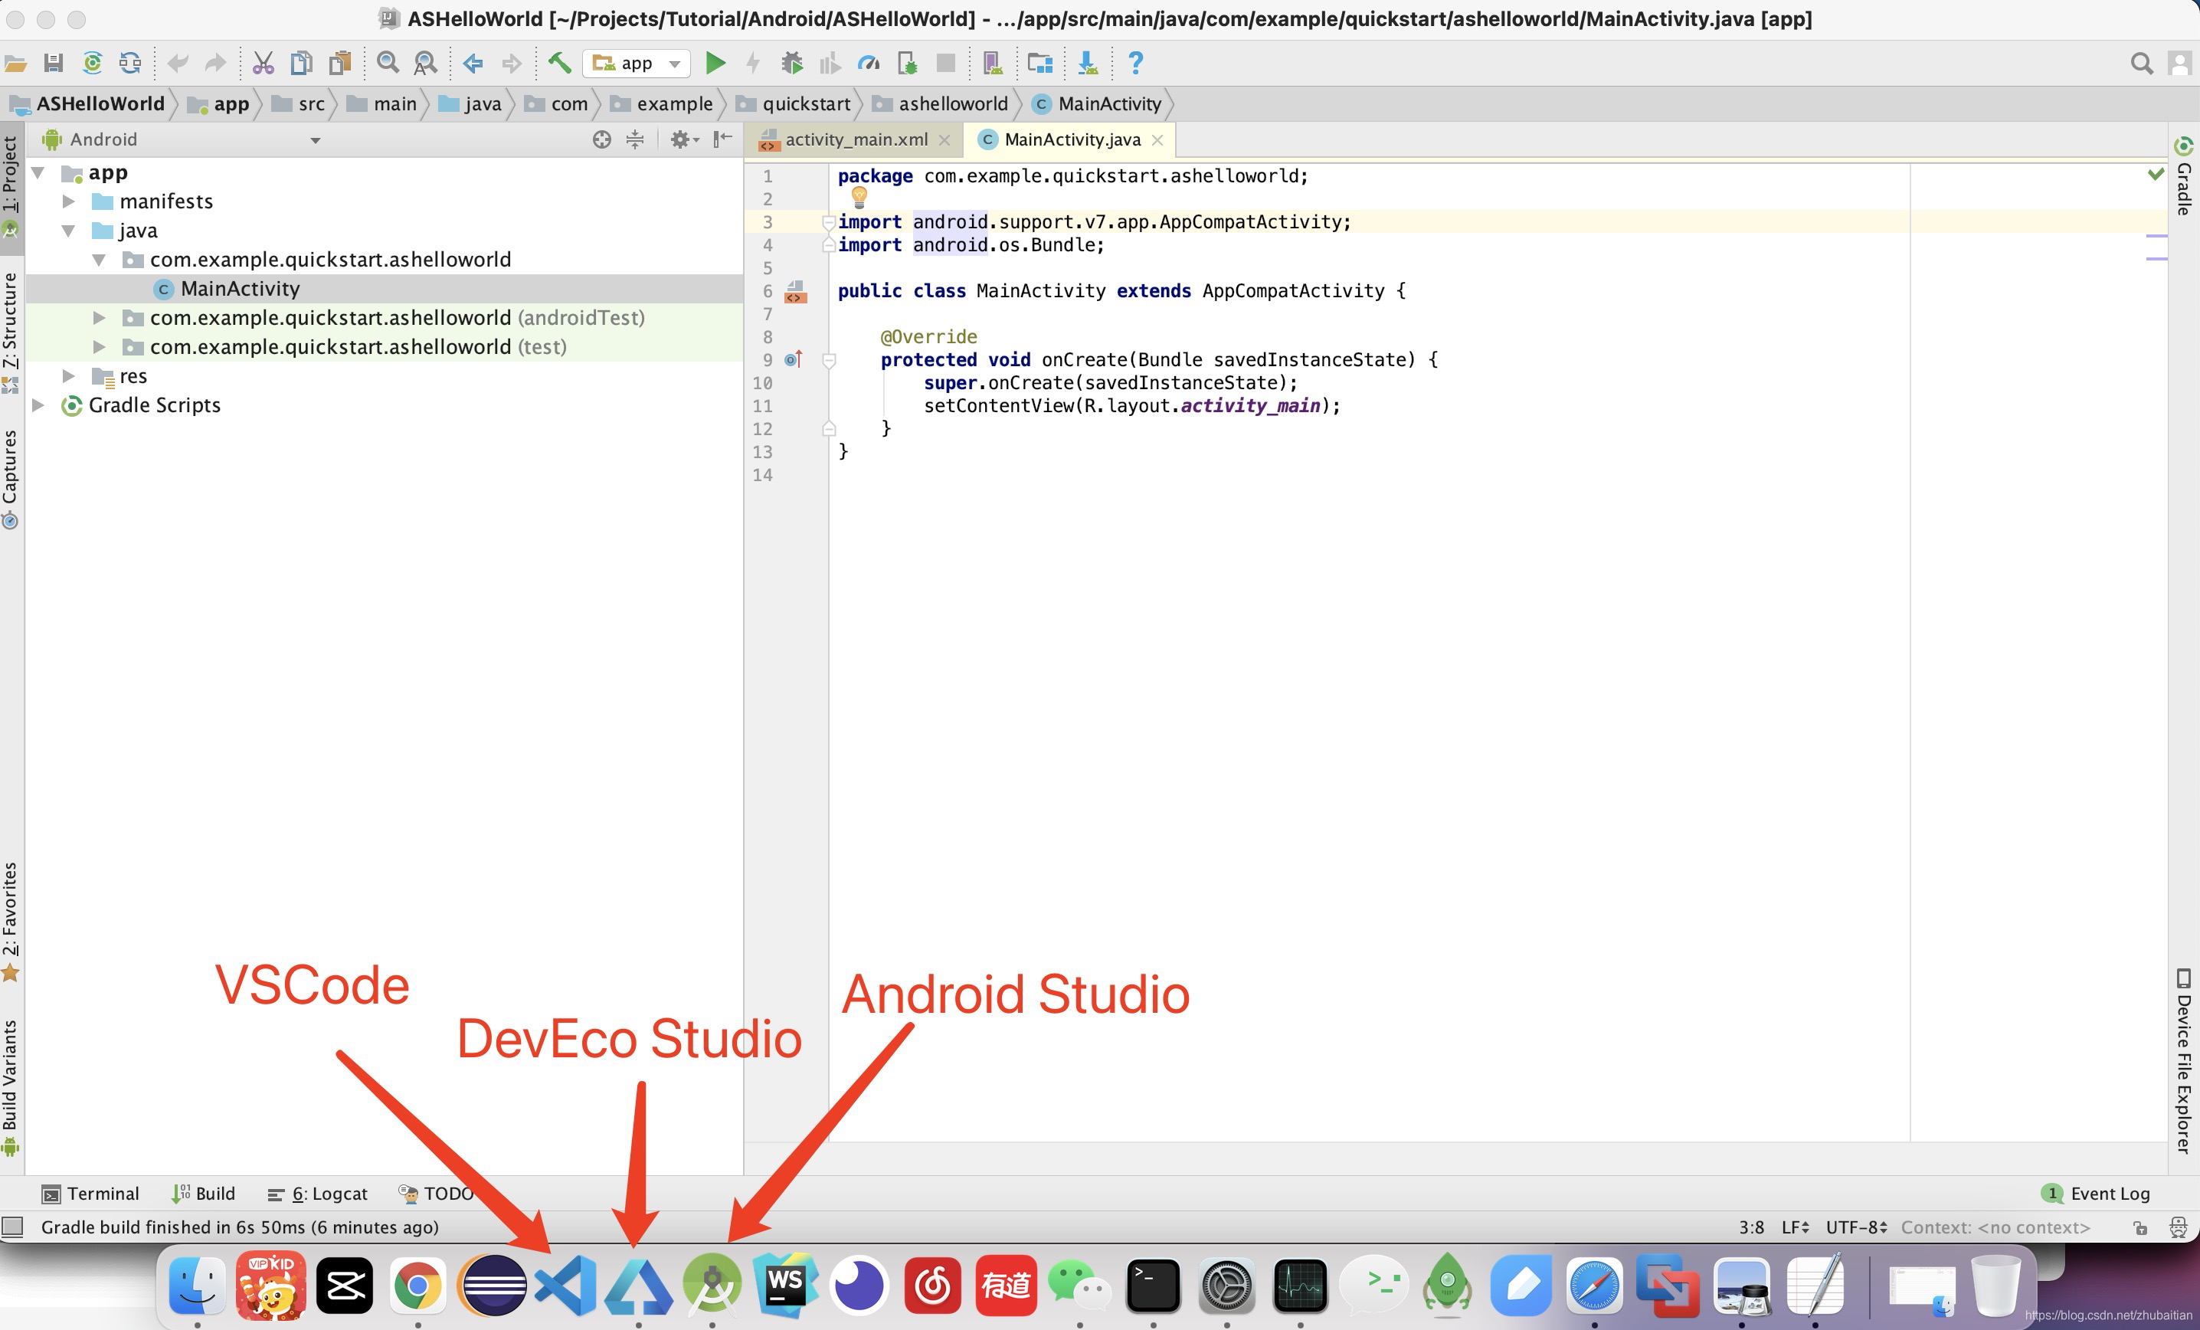The height and width of the screenshot is (1330, 2200).
Task: Open the Terminal tool tab
Action: click(91, 1194)
